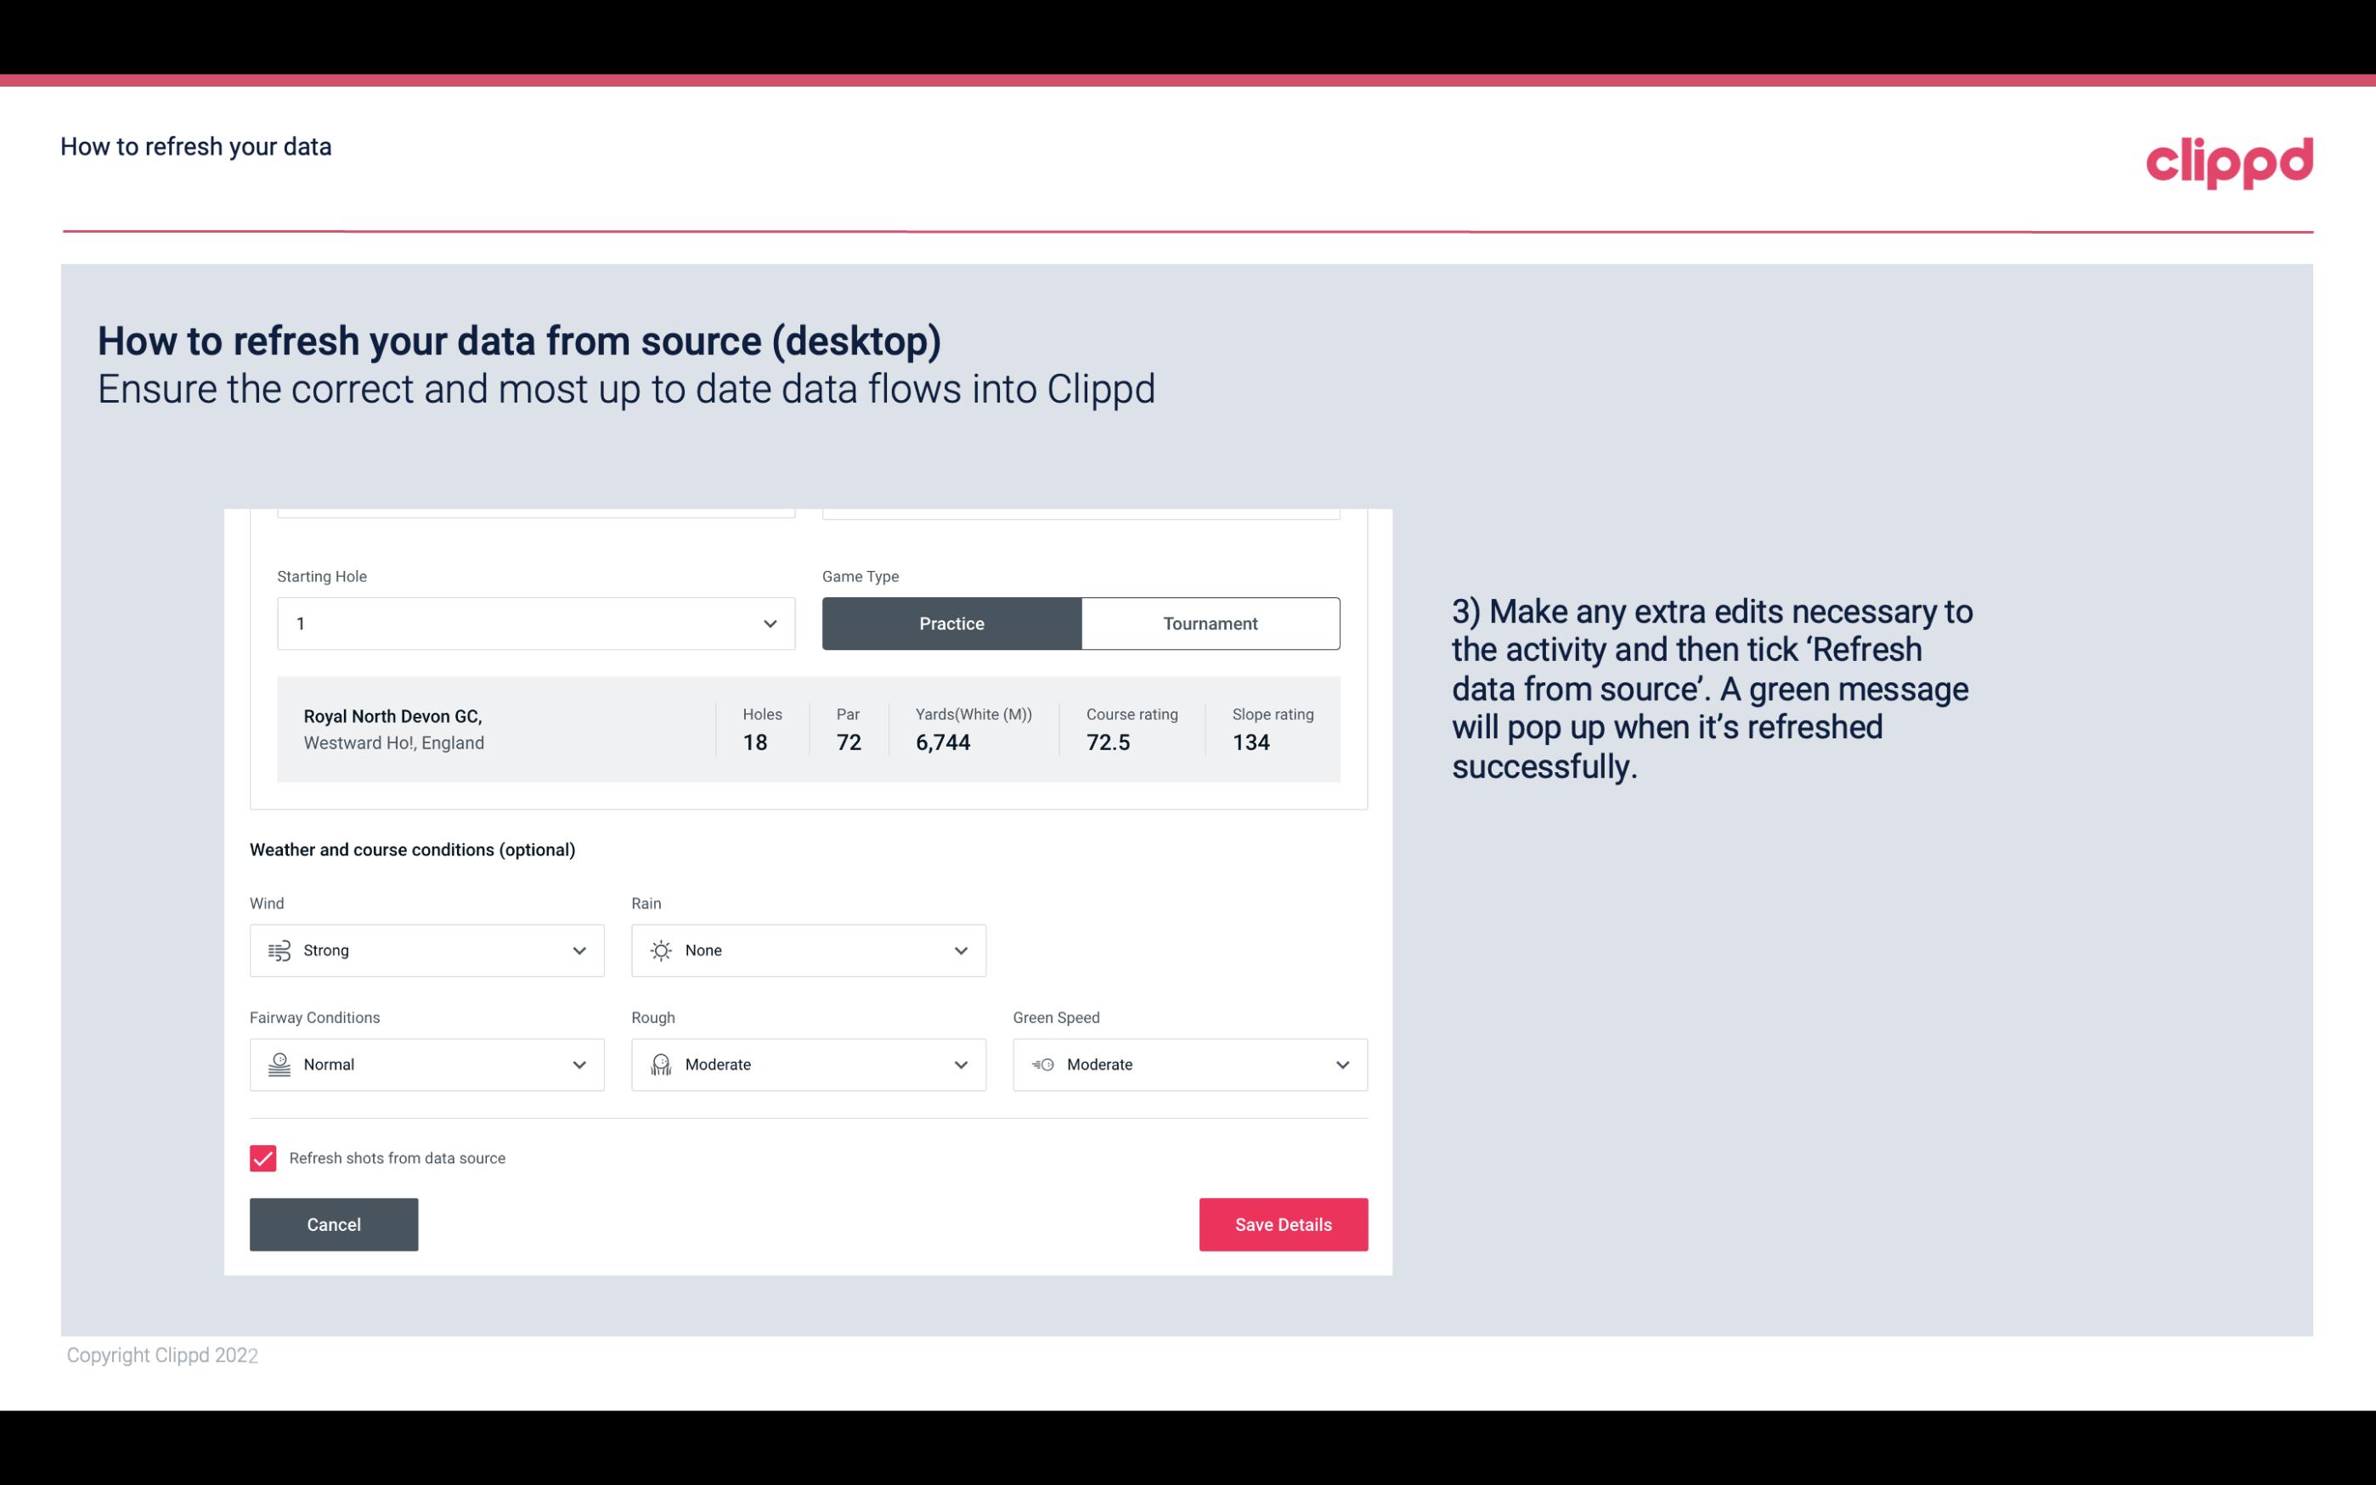Viewport: 2376px width, 1485px height.
Task: Click the Cancel button
Action: point(334,1223)
